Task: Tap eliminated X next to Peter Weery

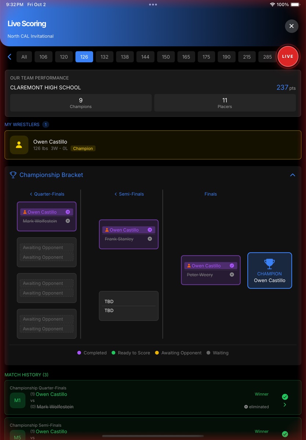Action: [232, 274]
